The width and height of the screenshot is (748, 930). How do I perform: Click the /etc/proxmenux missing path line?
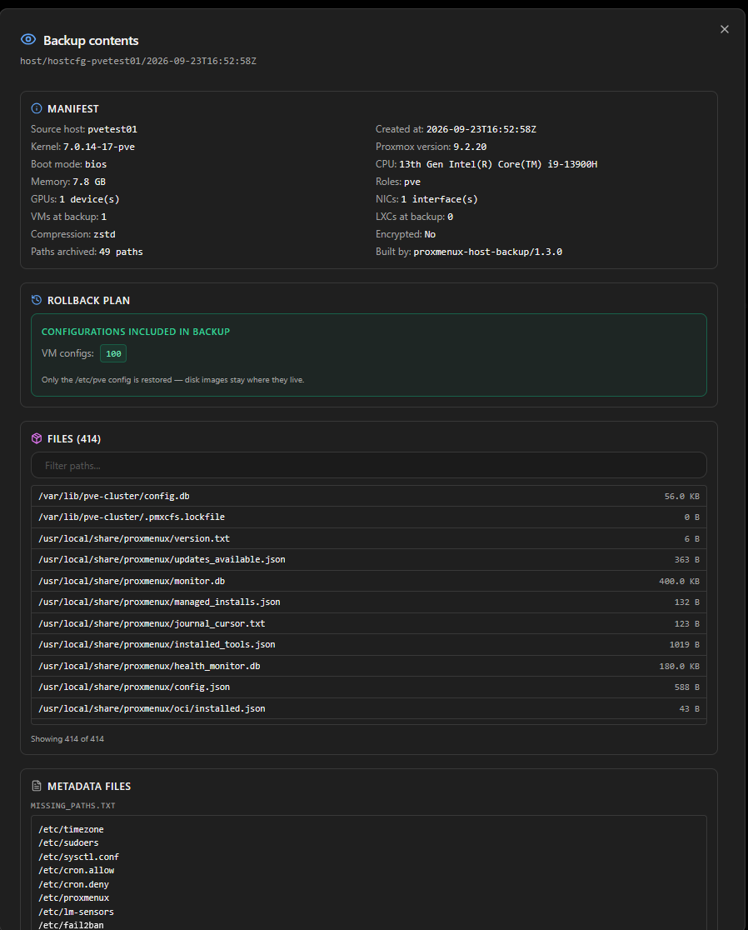click(73, 898)
